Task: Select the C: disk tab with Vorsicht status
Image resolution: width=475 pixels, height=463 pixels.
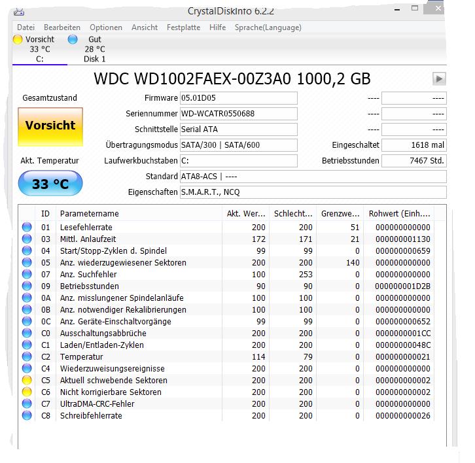Action: pos(40,49)
